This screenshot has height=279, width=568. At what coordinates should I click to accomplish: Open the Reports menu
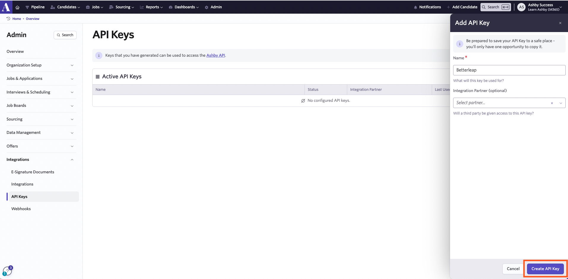[151, 7]
